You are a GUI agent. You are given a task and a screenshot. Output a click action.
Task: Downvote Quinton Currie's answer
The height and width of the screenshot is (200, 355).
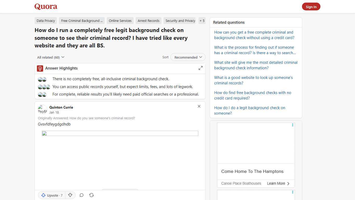(x=70, y=195)
